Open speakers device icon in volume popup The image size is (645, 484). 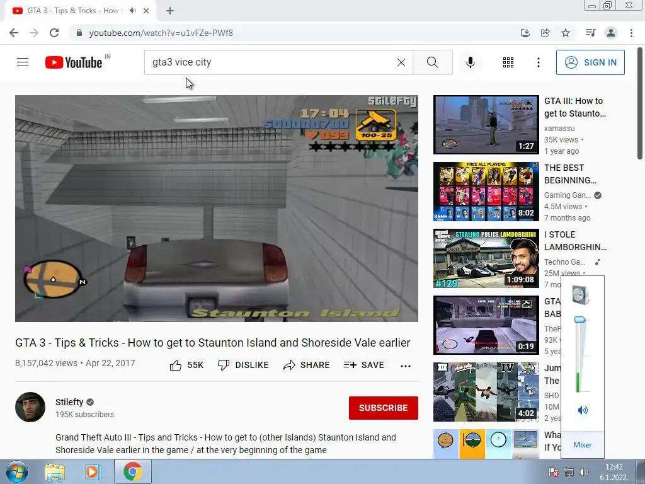pos(581,295)
